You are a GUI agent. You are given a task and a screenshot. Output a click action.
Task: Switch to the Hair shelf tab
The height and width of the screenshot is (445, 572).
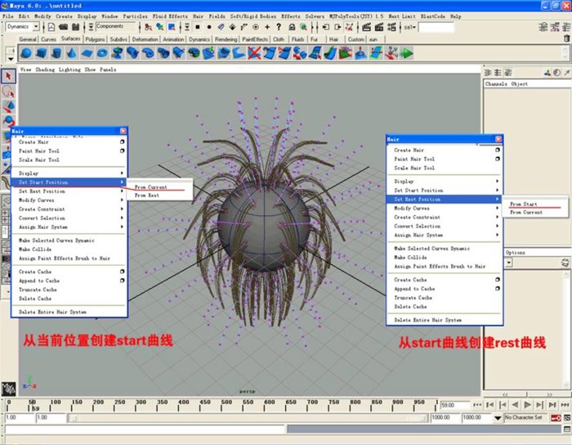click(x=333, y=39)
